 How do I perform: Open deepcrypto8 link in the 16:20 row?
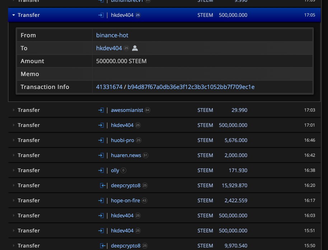126,185
